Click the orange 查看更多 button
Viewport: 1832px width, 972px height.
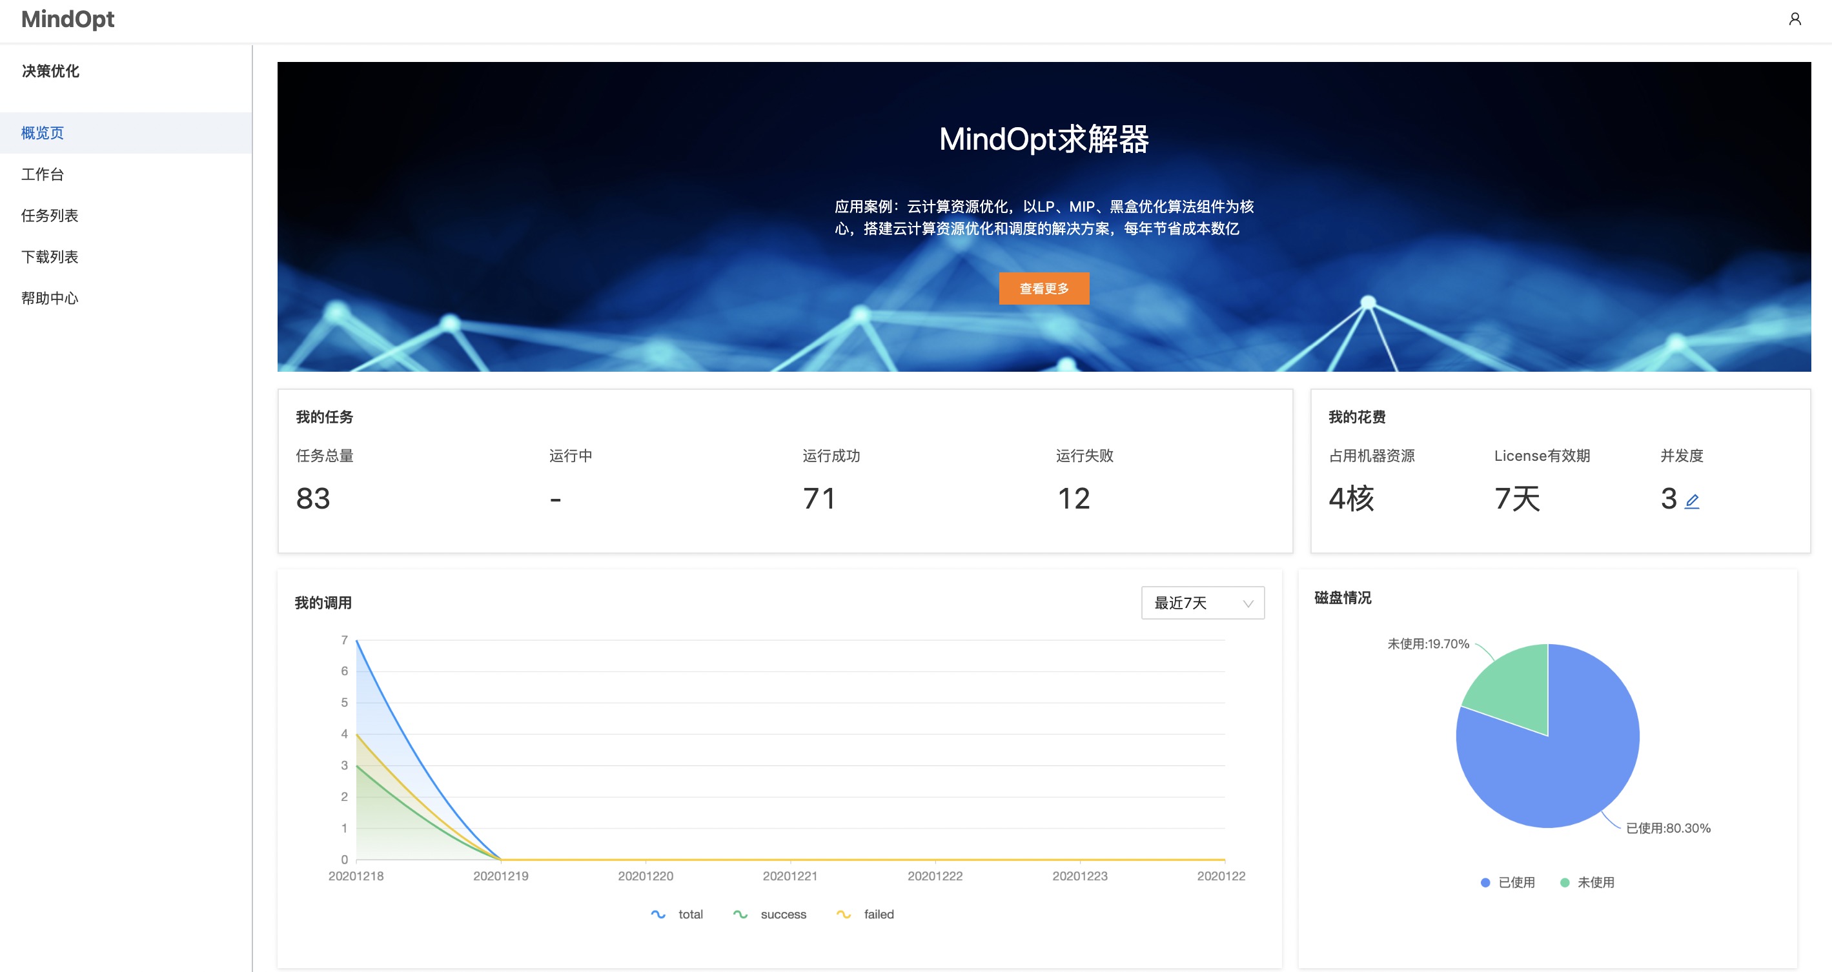pos(1043,289)
